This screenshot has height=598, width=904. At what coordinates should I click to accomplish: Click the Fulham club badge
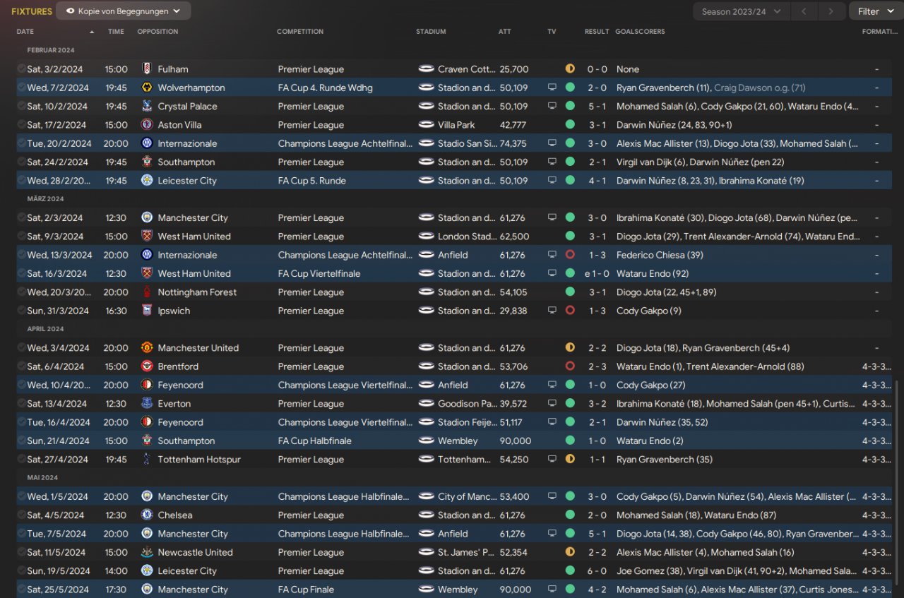tap(147, 69)
